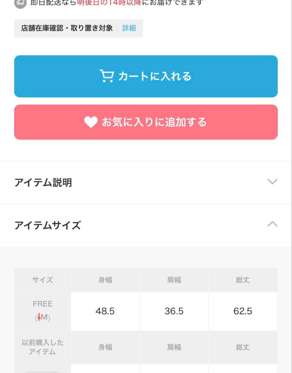292x373 pixels.
Task: Click the red 明後日の14時以降 delivery text
Action: pyautogui.click(x=109, y=3)
